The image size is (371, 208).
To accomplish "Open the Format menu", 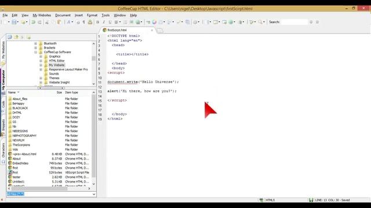I will tap(92, 15).
